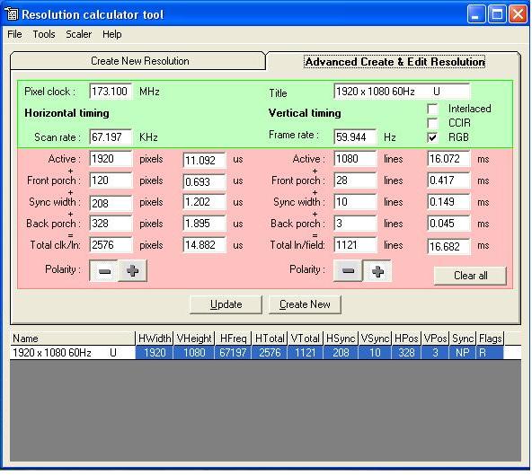Open the File menu
532x475 pixels.
click(14, 34)
